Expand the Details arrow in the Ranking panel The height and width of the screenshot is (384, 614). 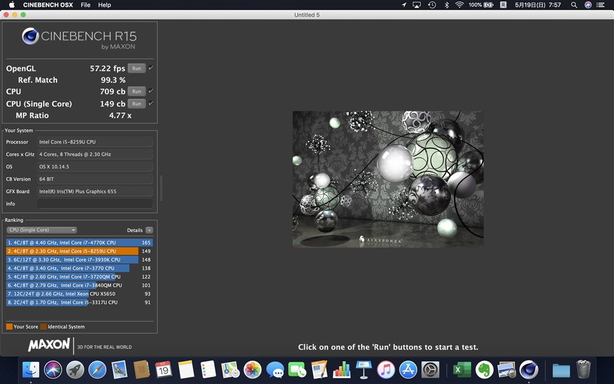click(x=148, y=230)
